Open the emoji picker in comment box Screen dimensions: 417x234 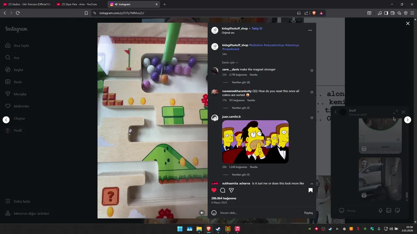[214, 213]
